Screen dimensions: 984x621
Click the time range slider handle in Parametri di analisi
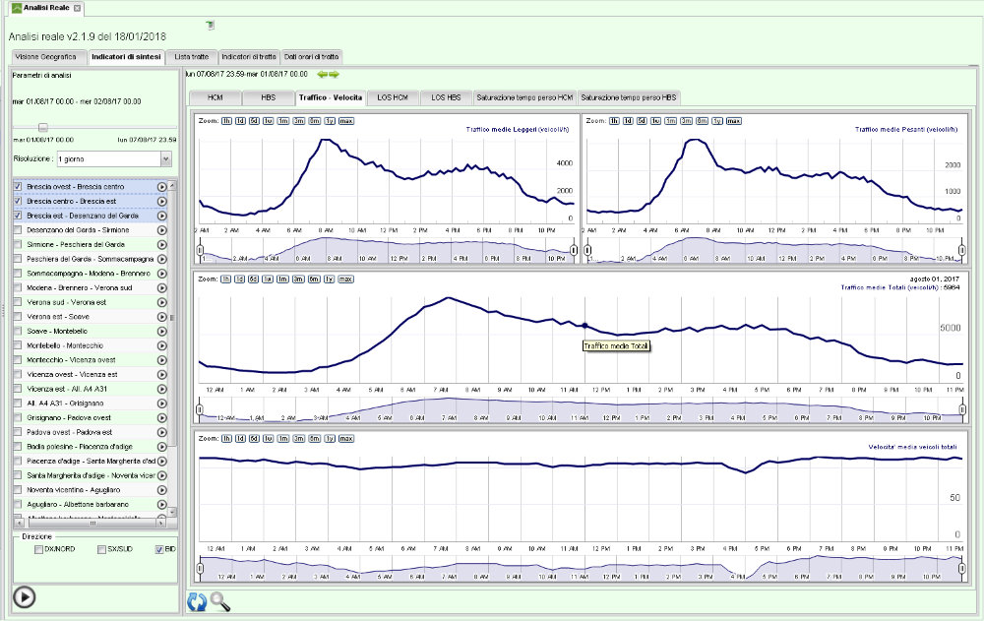click(x=43, y=127)
